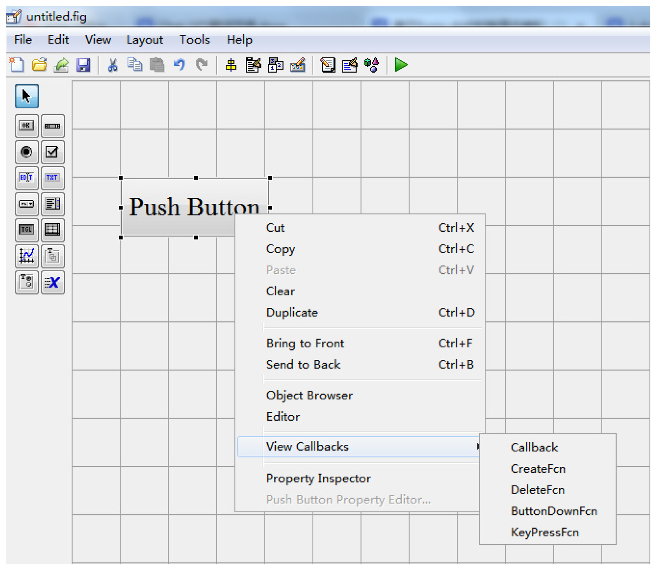Choose Property Inspector from context menu
Viewport: 655px width, 569px height.
318,478
